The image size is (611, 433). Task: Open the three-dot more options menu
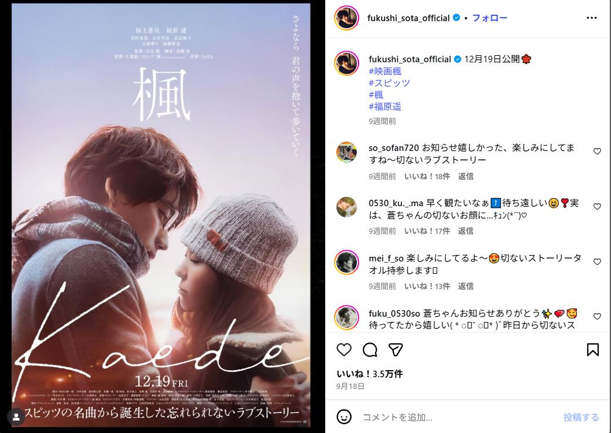click(592, 18)
